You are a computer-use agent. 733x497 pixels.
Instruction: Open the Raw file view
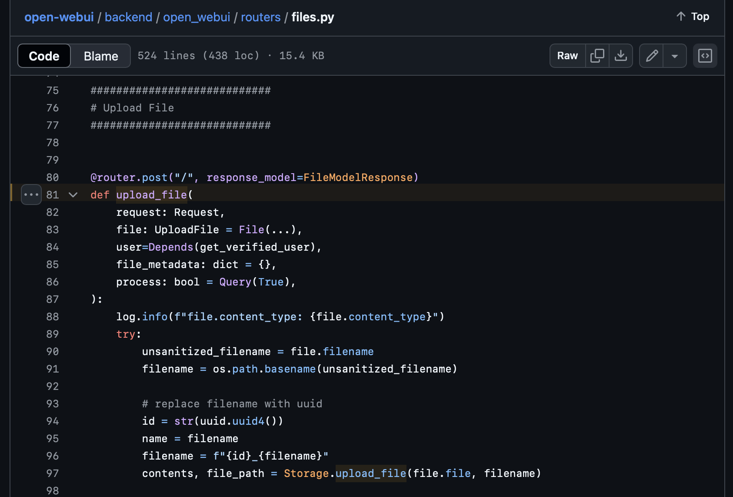567,56
